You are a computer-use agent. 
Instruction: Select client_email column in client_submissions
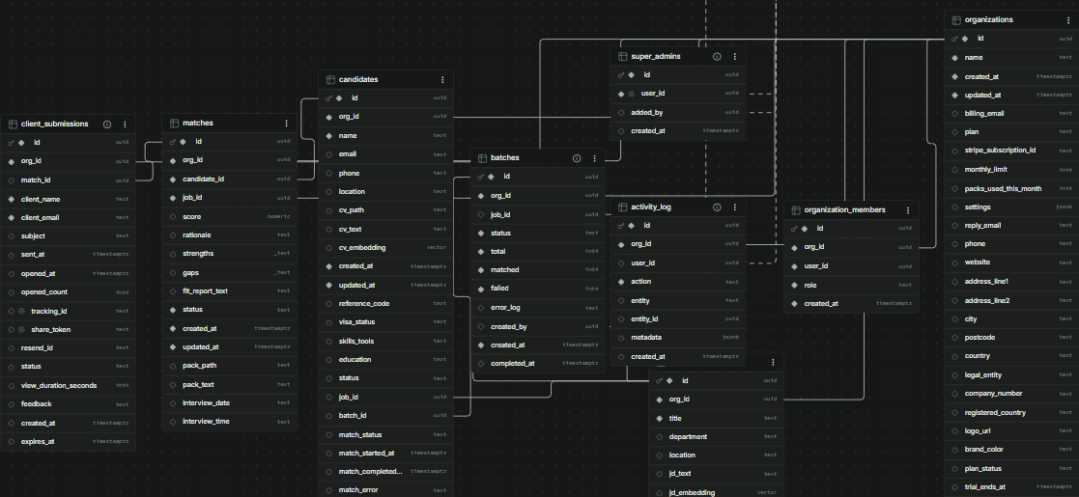pyautogui.click(x=69, y=218)
